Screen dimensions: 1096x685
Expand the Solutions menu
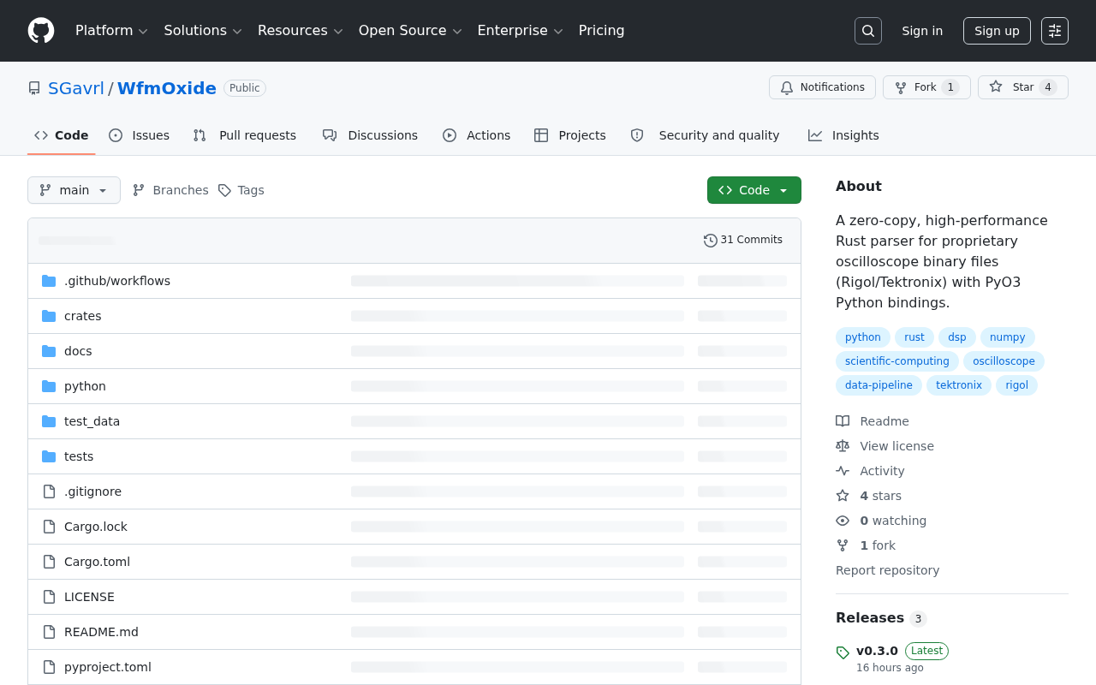click(x=203, y=31)
